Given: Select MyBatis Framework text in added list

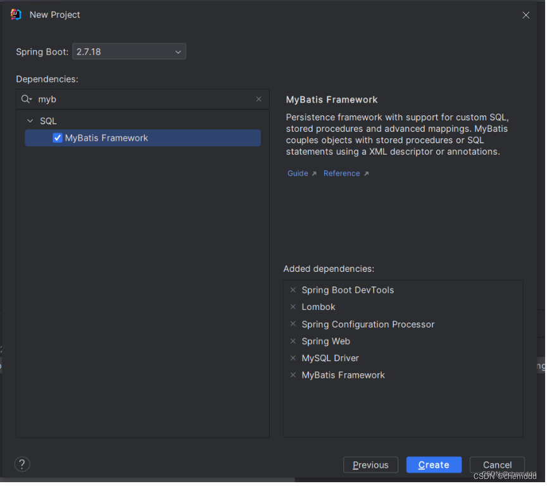Looking at the screenshot, I should [x=343, y=376].
